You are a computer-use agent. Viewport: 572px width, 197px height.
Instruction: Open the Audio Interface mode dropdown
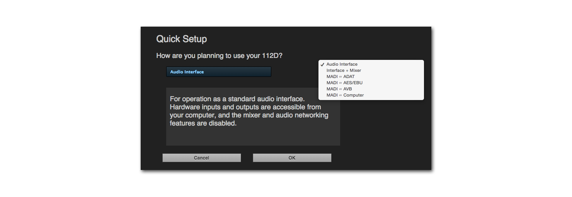(x=218, y=72)
